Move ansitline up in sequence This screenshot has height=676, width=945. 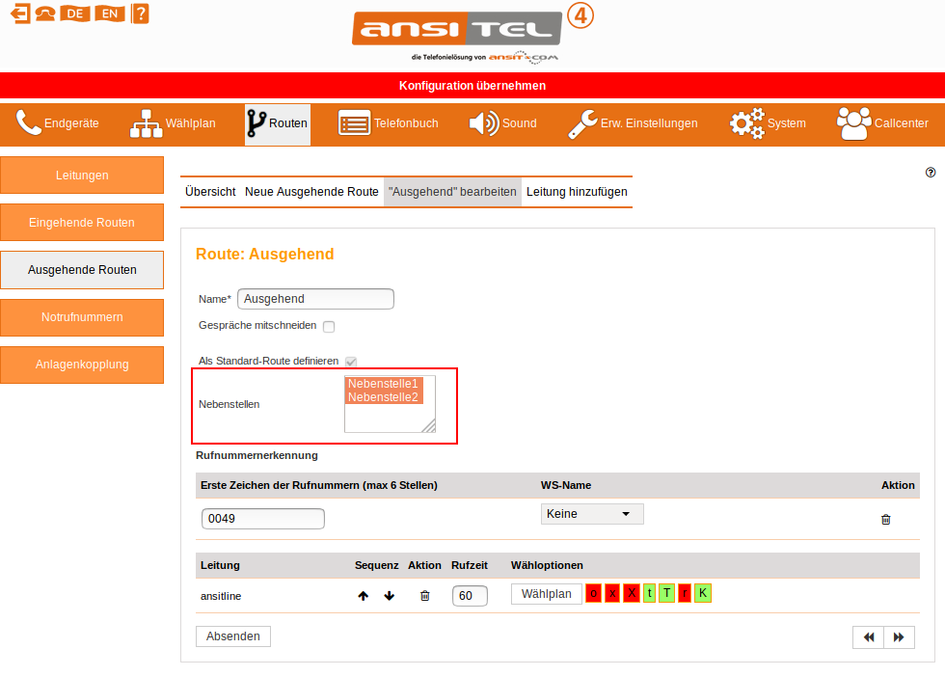click(364, 596)
